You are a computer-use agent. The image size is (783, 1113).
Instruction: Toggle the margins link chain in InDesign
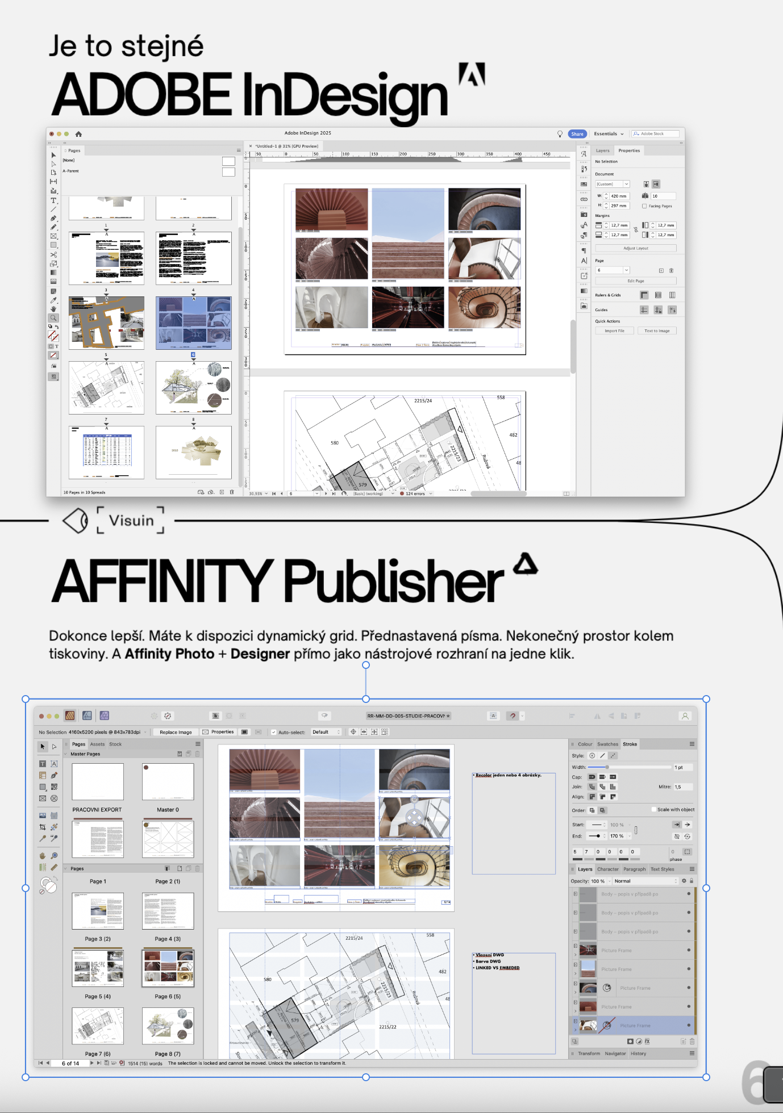pyautogui.click(x=636, y=229)
